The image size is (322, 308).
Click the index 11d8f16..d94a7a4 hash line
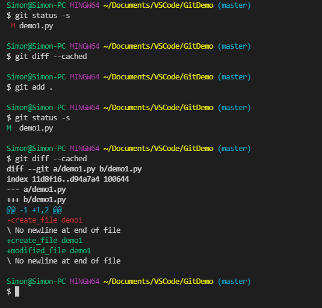click(x=68, y=179)
